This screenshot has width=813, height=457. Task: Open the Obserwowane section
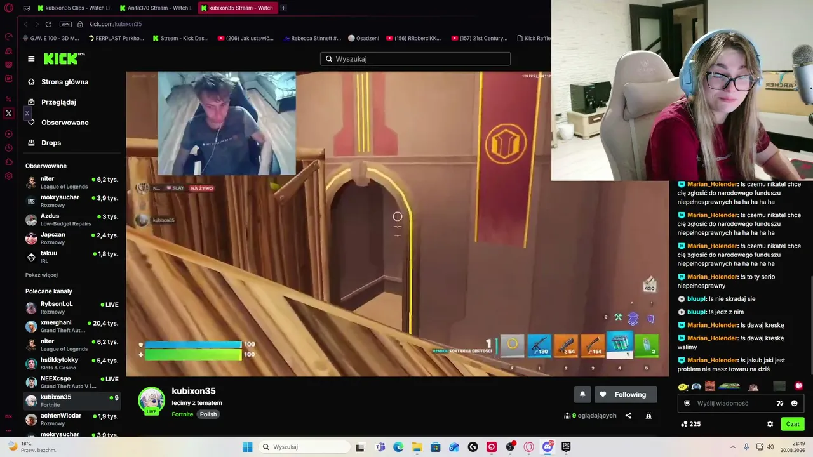click(x=58, y=123)
